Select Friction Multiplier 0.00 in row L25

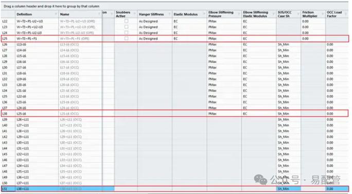[x=313, y=39]
